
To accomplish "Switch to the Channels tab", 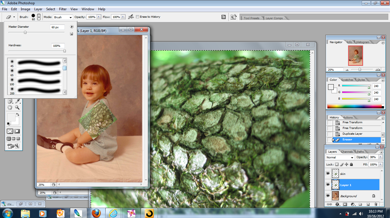I will (x=347, y=152).
